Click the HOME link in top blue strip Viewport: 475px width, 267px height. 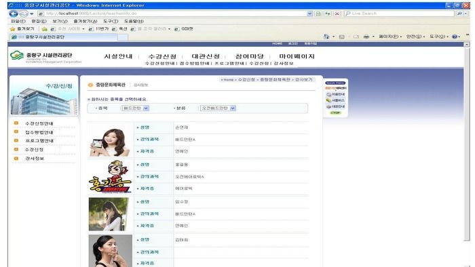[x=277, y=44]
